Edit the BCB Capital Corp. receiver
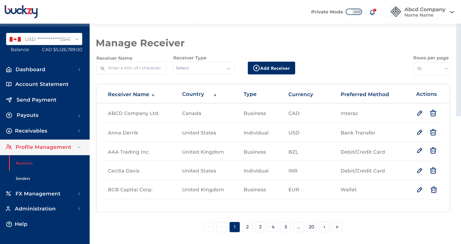 (x=420, y=190)
